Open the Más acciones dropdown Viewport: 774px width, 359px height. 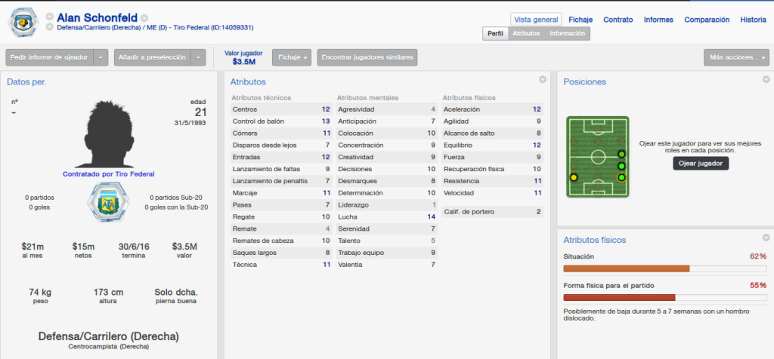pos(736,57)
